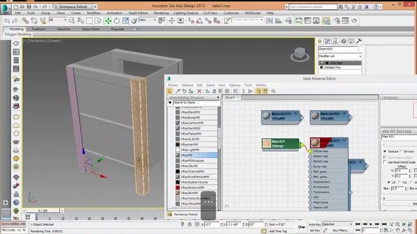Open the reference coordinate system View dropdown
This screenshot has height=234, width=417.
pos(148,20)
